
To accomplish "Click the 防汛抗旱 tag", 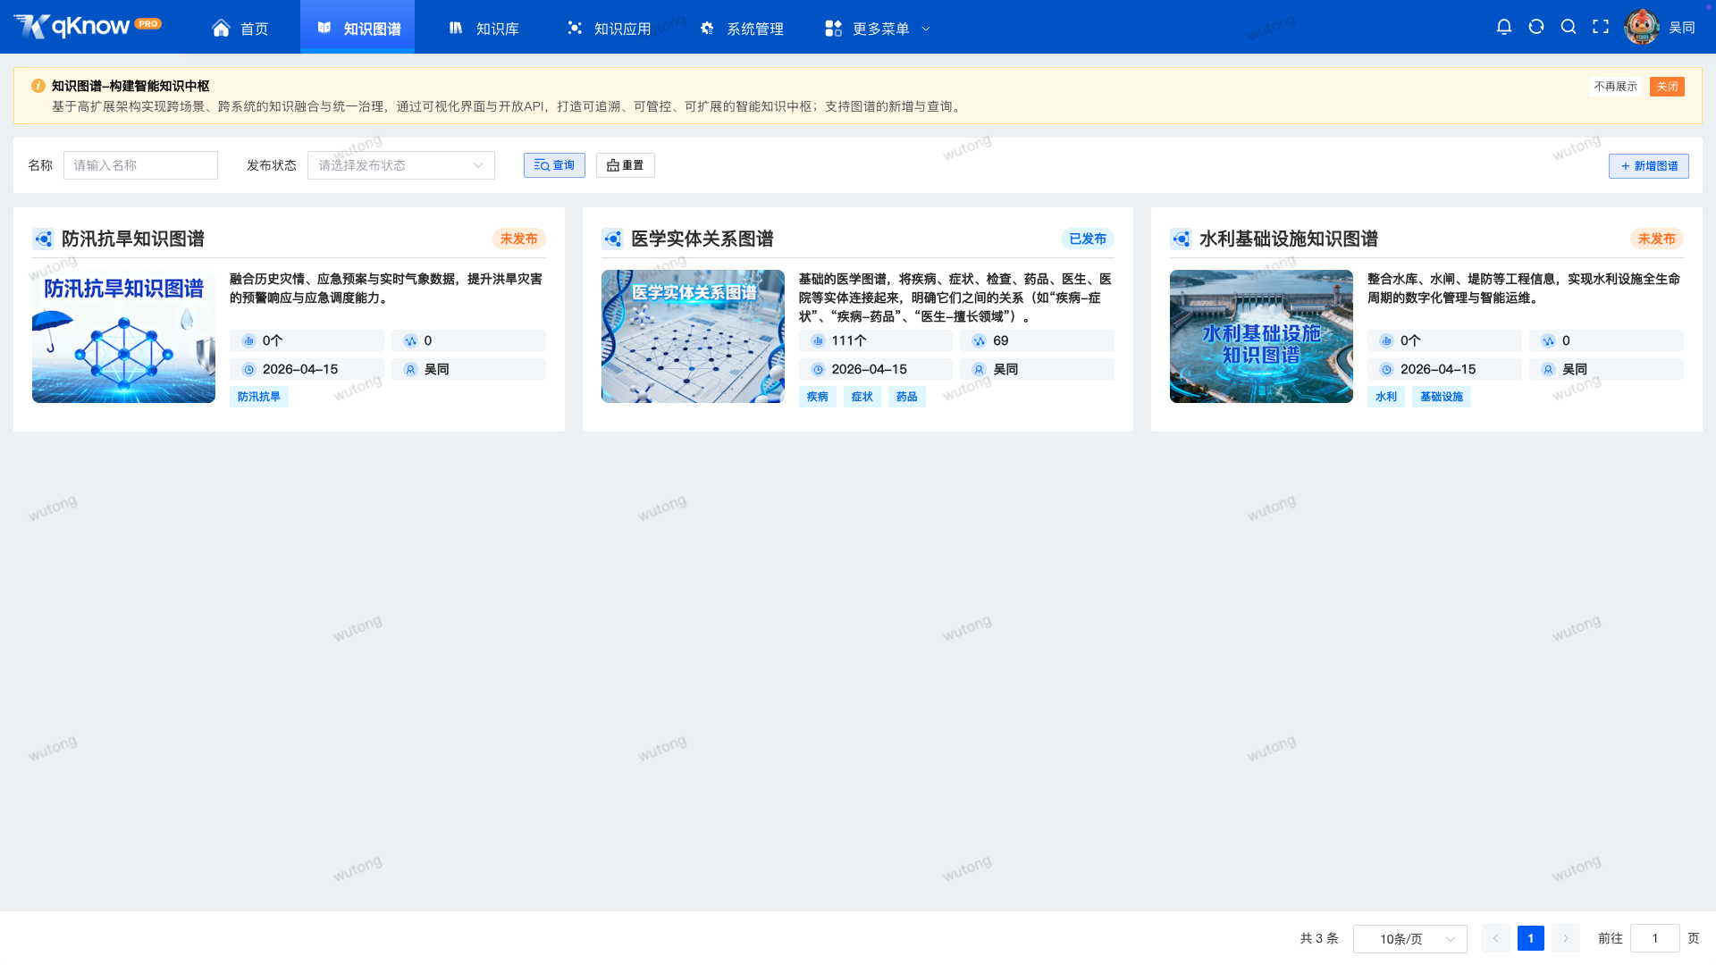I will point(259,397).
